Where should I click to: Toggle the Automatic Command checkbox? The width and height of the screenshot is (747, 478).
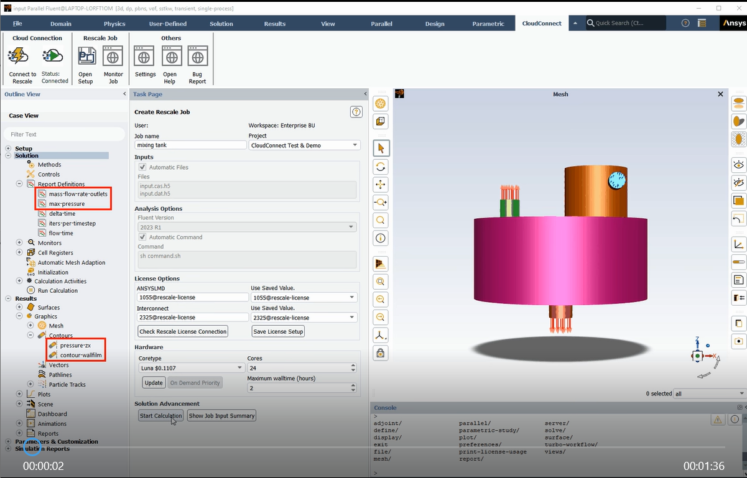click(x=142, y=237)
